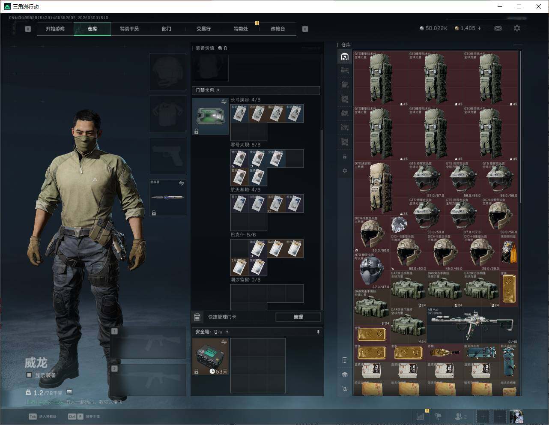This screenshot has width=549, height=425.
Task: Click the 航天基地: 4/6 keycard section label
Action: coord(245,190)
